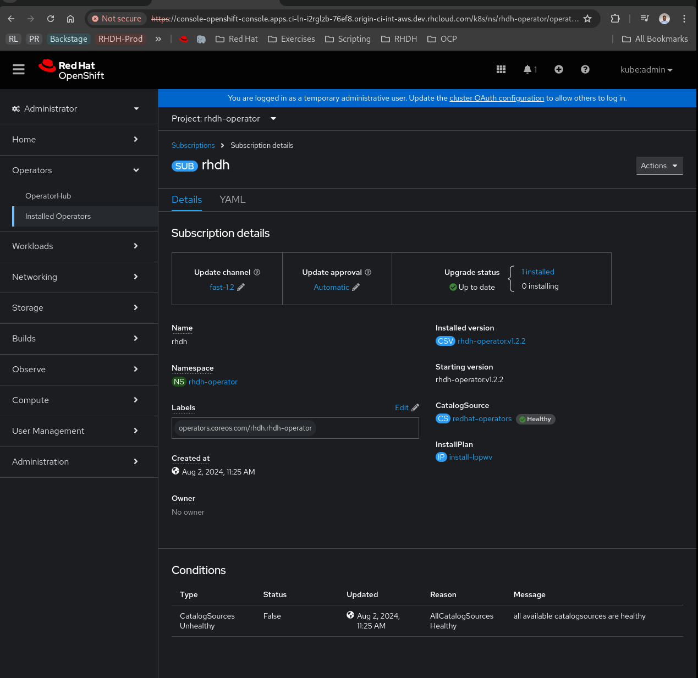Click the plus import icon in header

click(558, 69)
